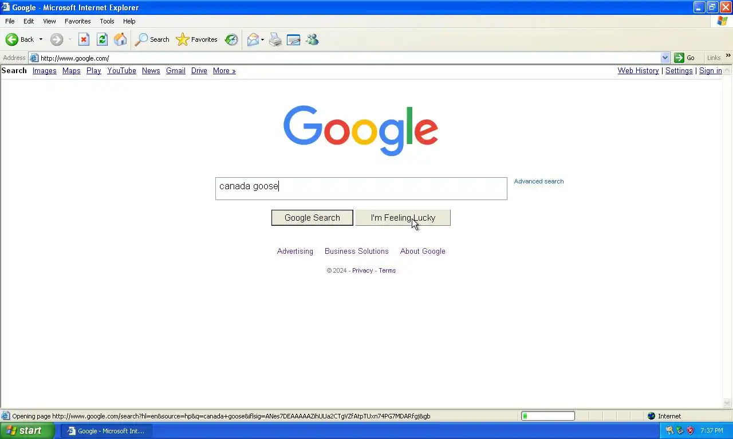733x439 pixels.
Task: Open the Windows start button
Action: pos(27,430)
